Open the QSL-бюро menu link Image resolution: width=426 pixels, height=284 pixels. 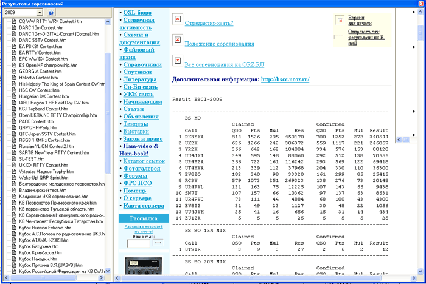pos(137,13)
